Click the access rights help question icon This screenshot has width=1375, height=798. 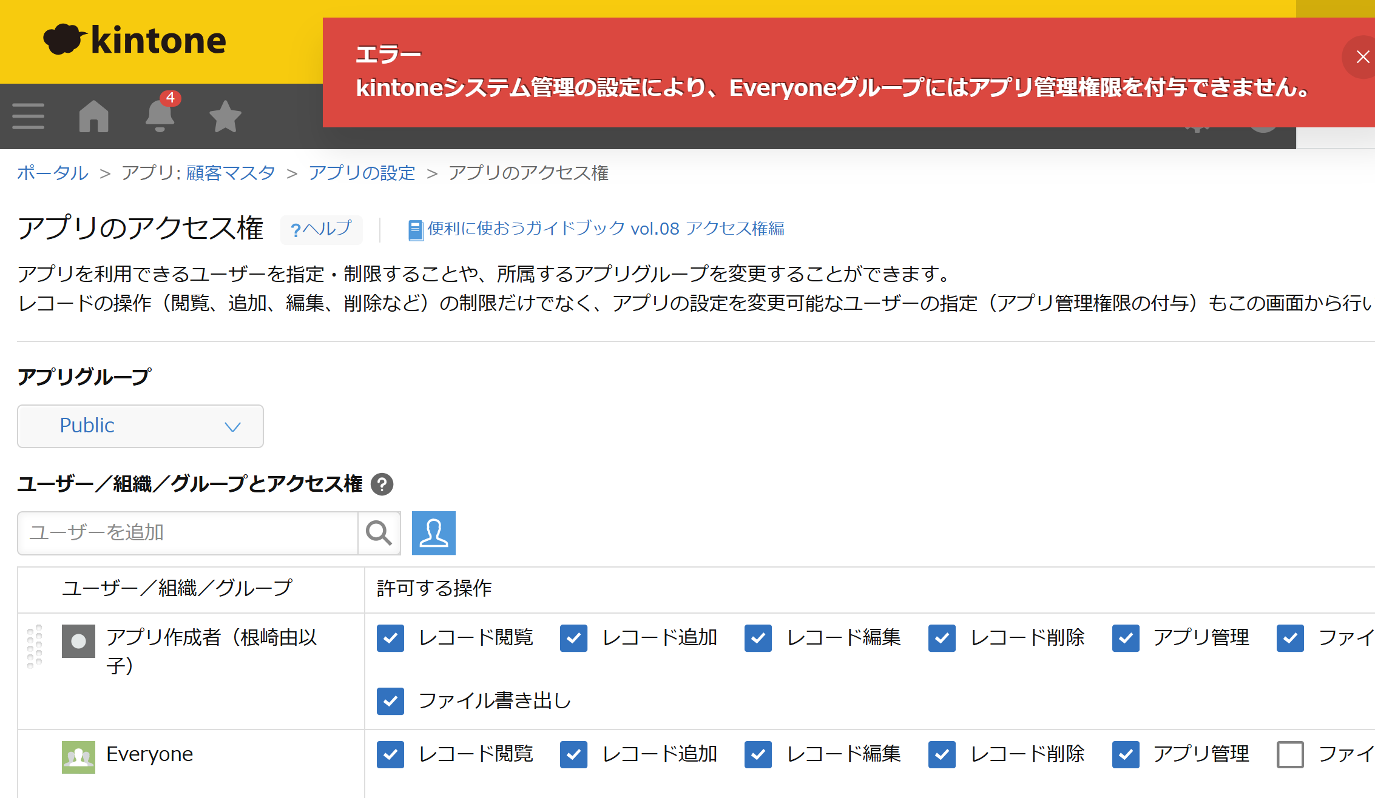[382, 484]
